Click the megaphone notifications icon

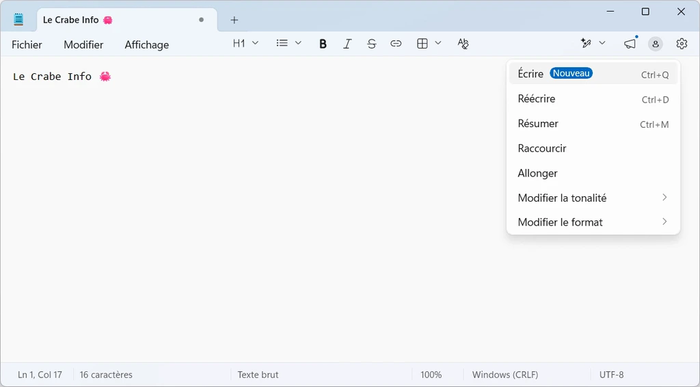630,44
